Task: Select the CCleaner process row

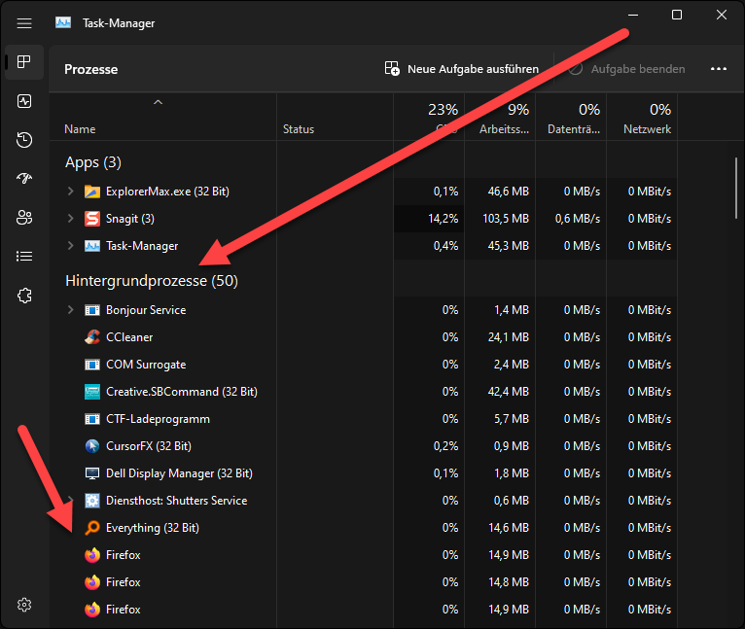Action: pyautogui.click(x=129, y=337)
